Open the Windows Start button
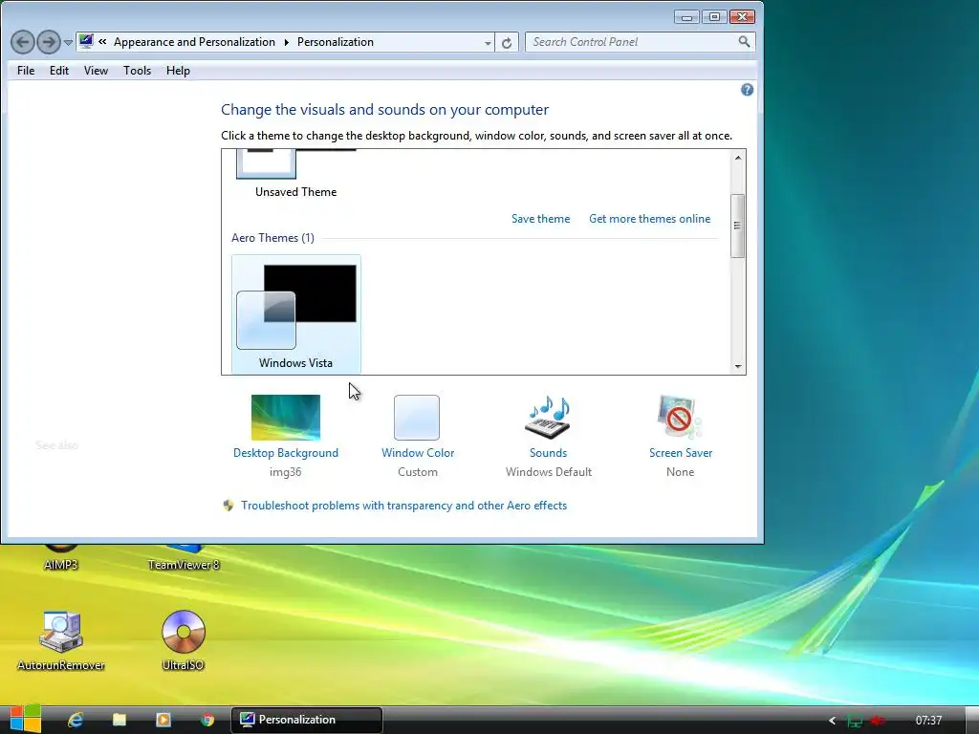 click(25, 719)
